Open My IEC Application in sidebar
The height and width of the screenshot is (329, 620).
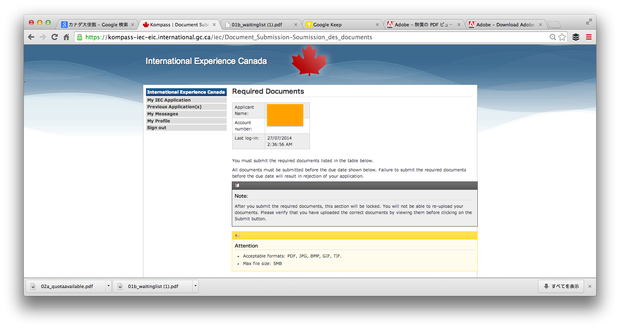[169, 100]
